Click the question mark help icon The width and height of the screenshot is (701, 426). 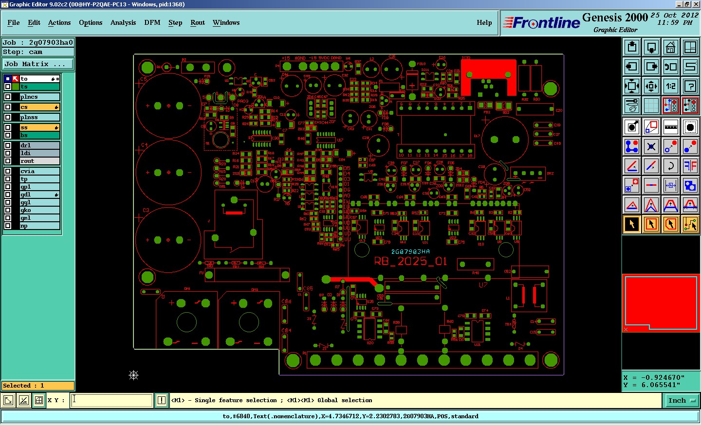[690, 86]
